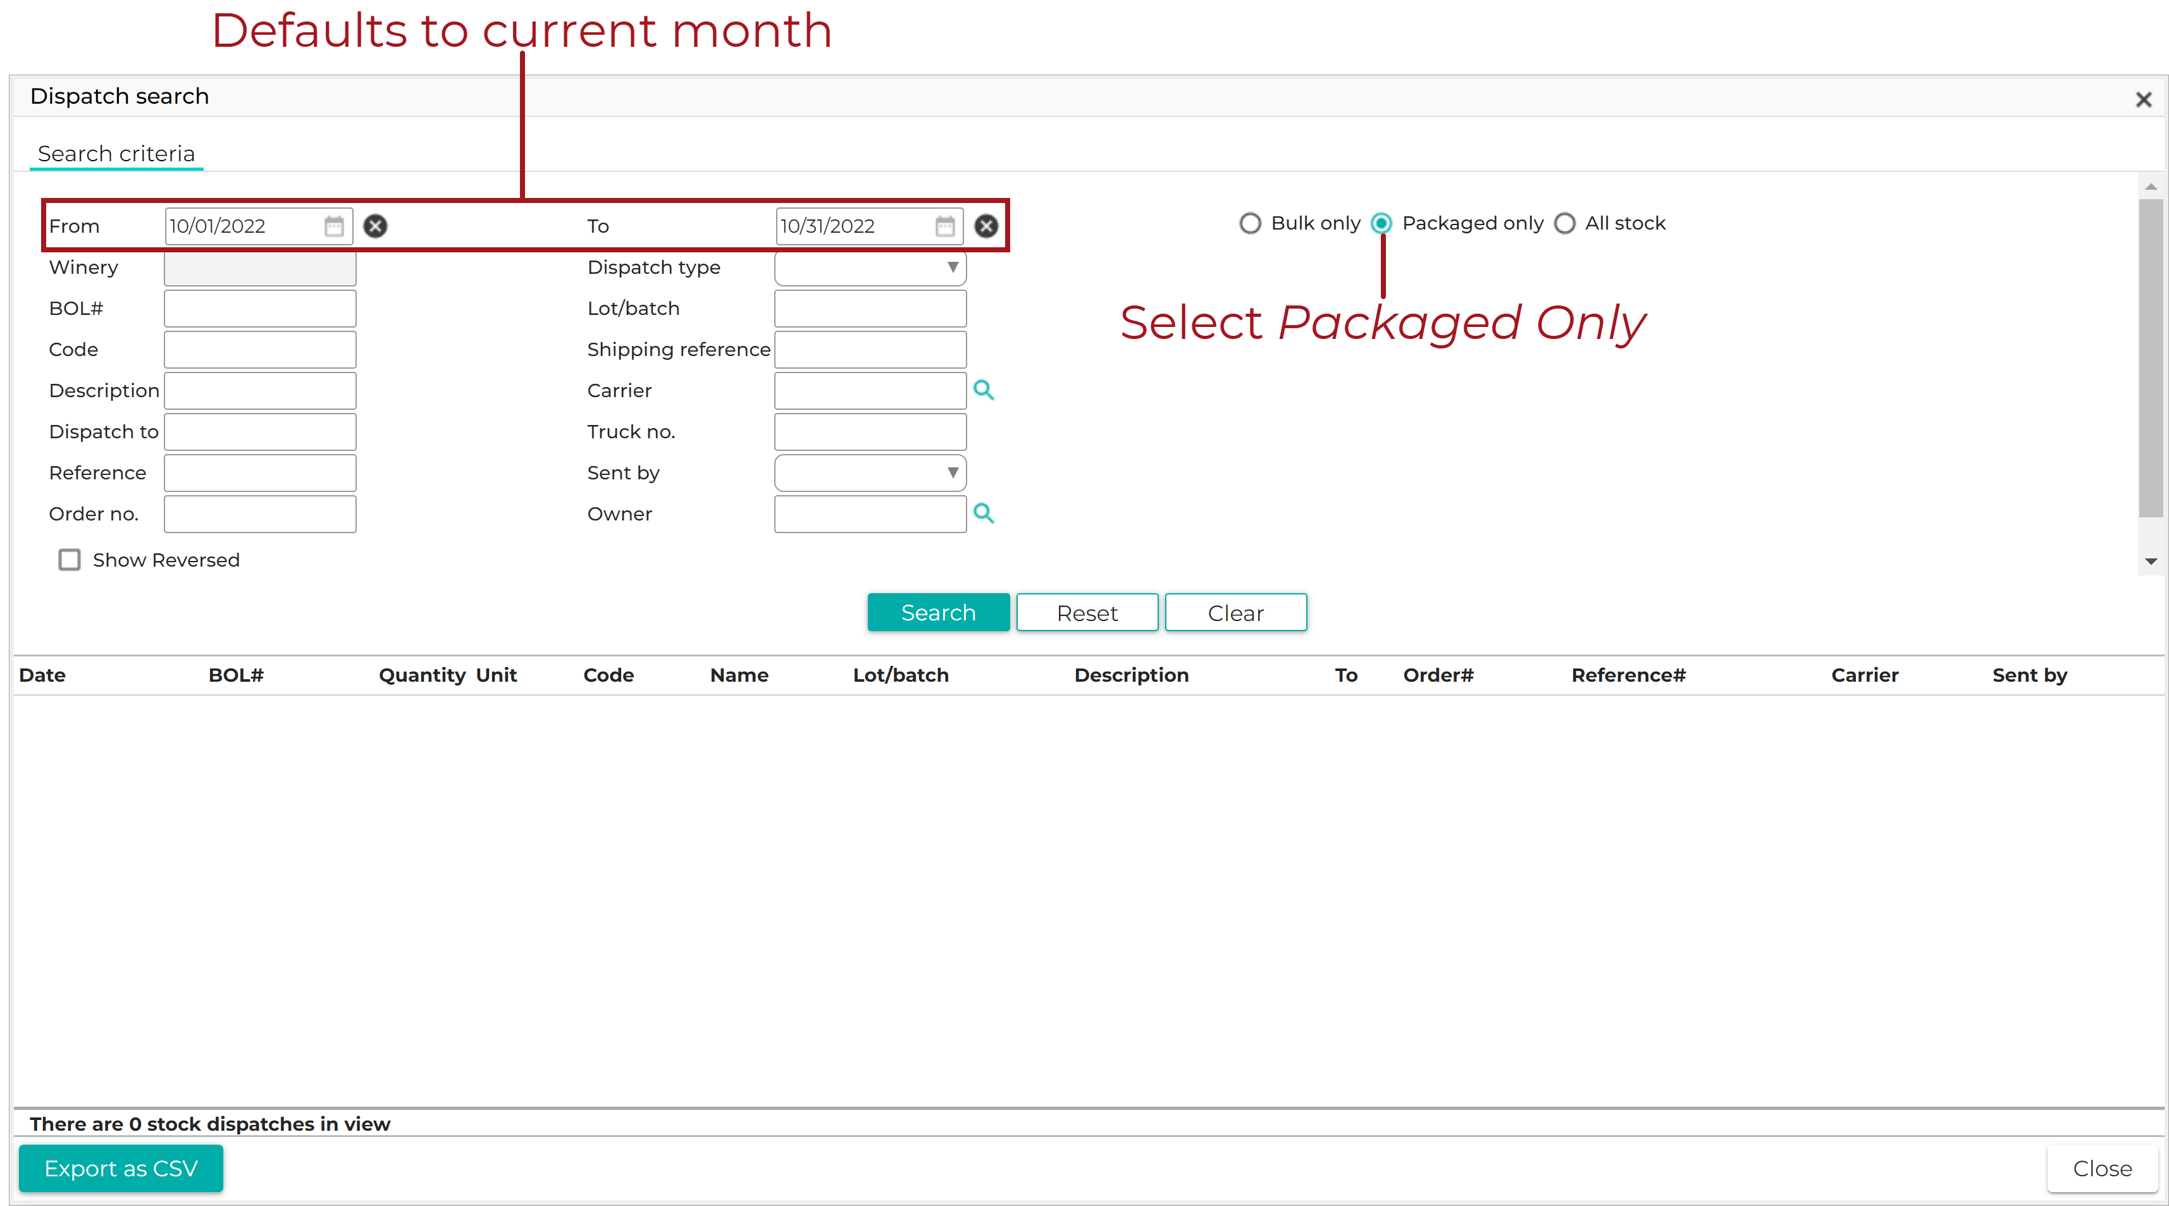Screen dimensions: 2169x1206
Task: Clear the To date value
Action: point(986,226)
